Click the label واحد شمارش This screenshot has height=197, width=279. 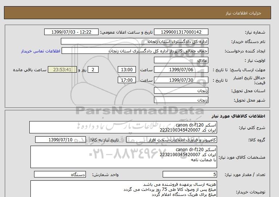[x=105, y=175]
